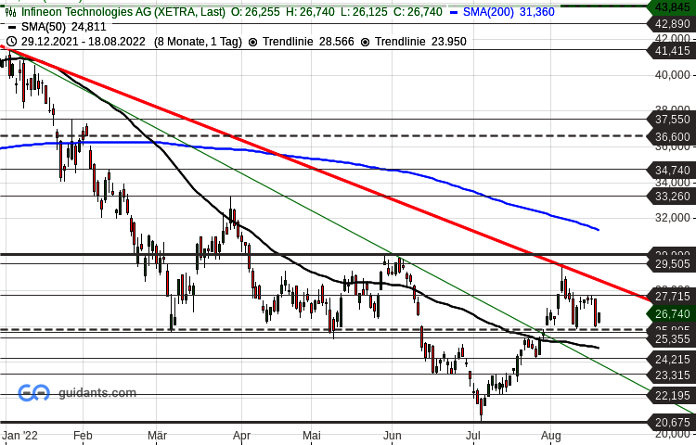Viewport: 696px width, 445px height.
Task: Click the 22,195 price level tag
Action: [x=672, y=395]
